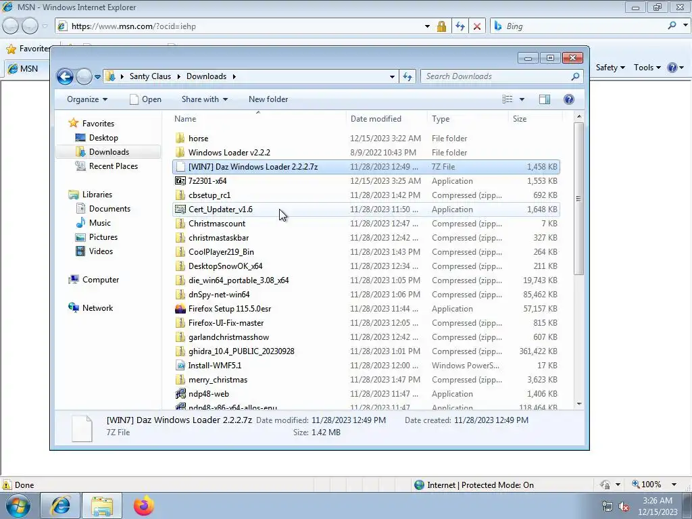Click the muted volume tray icon
Viewport: 692px width, 519px height.
tap(624, 506)
